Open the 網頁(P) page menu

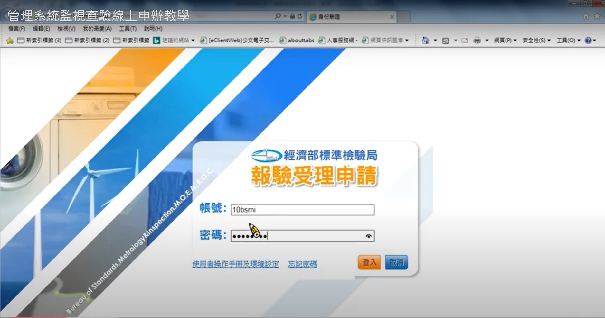coord(505,41)
